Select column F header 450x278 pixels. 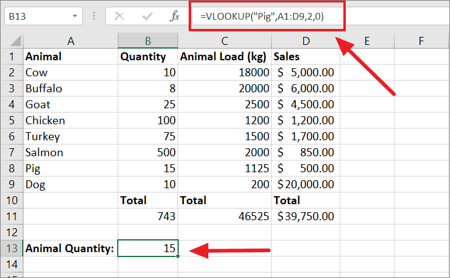pyautogui.click(x=421, y=41)
